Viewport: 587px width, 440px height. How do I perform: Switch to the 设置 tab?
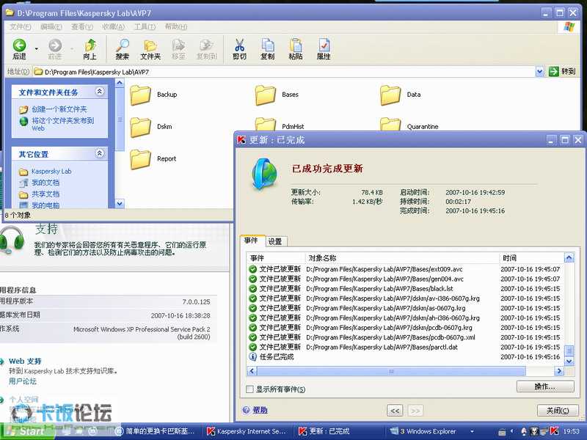pos(276,242)
